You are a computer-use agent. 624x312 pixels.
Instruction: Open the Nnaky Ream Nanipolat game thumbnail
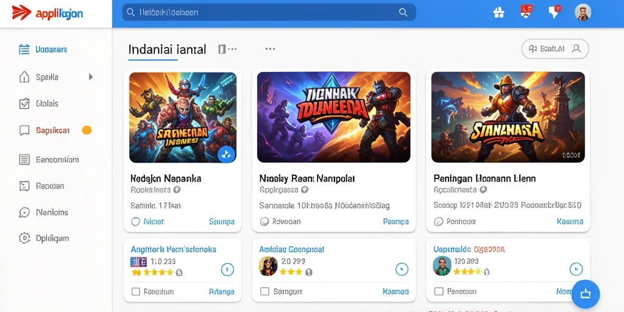(x=333, y=117)
